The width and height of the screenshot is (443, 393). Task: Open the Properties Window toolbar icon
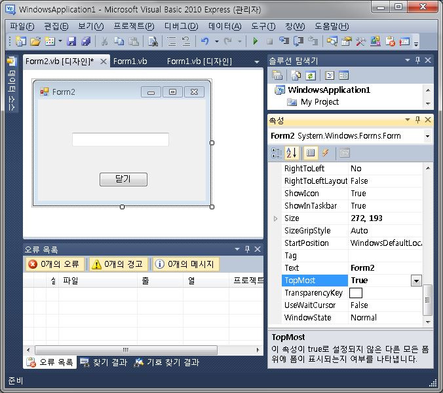[347, 42]
